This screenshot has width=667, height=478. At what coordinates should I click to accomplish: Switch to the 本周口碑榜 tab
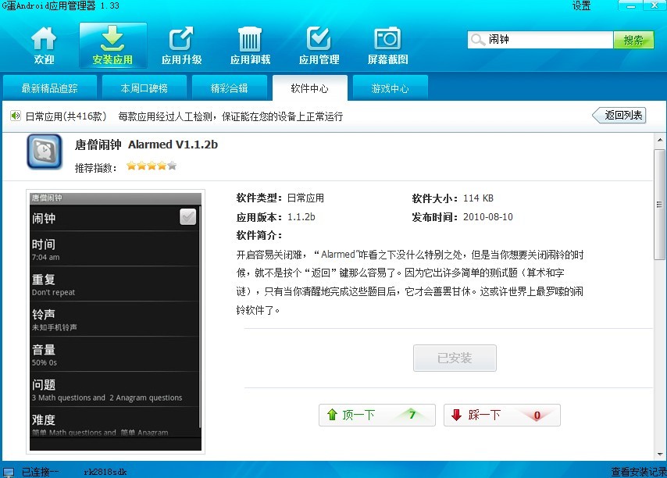144,88
